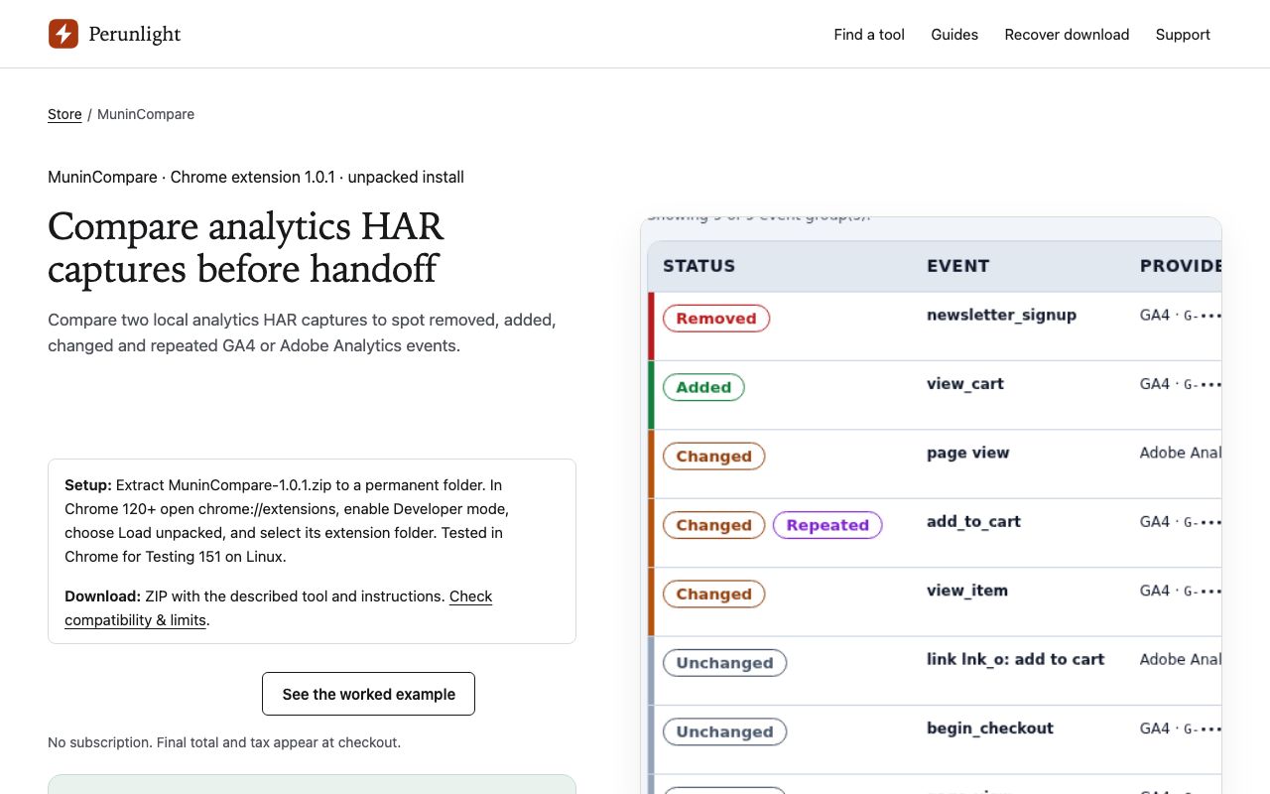Open the Perunlight home wordmark

click(x=134, y=34)
